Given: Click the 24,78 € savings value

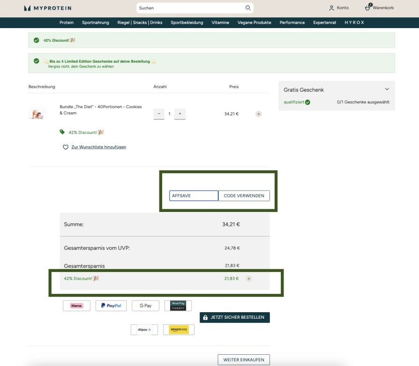Looking at the screenshot, I should (x=232, y=248).
